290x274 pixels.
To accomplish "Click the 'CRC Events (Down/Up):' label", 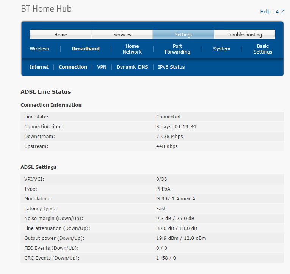I will pyautogui.click(x=52, y=258).
